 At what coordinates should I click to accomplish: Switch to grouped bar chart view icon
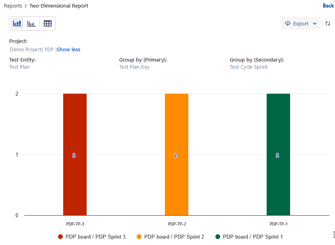coord(31,23)
